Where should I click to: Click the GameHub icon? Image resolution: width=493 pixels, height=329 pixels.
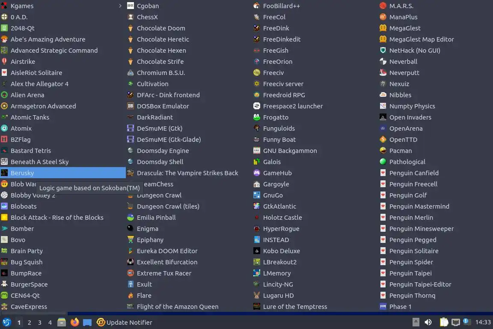(257, 173)
